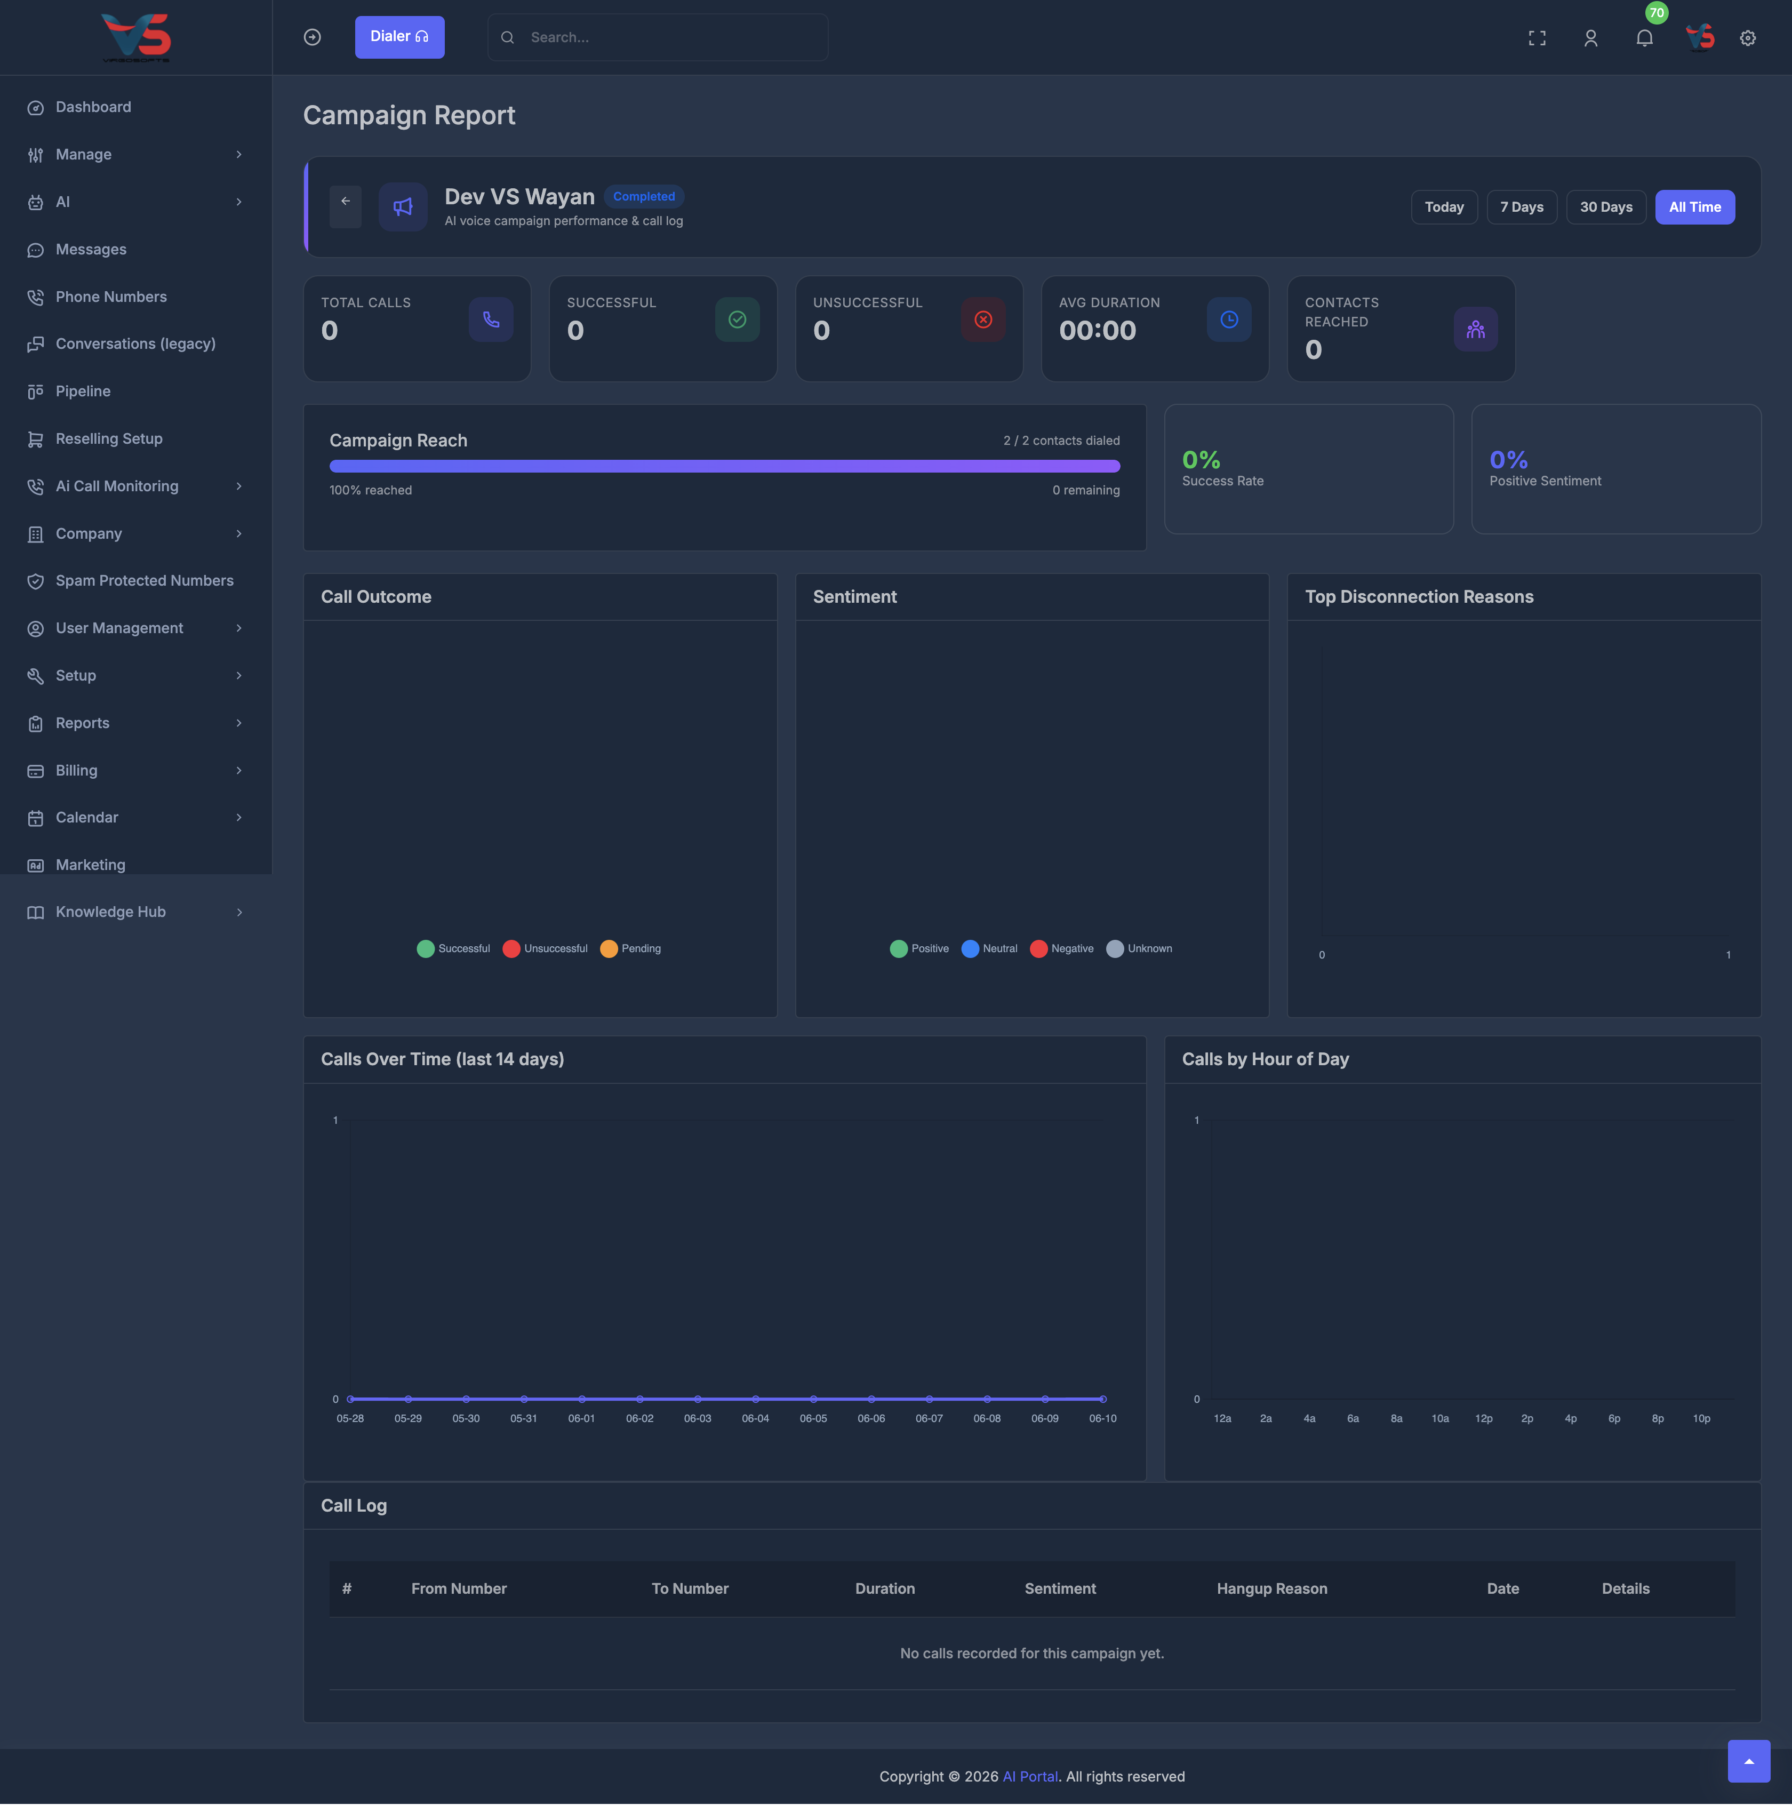Click the VS account avatar

(1700, 37)
